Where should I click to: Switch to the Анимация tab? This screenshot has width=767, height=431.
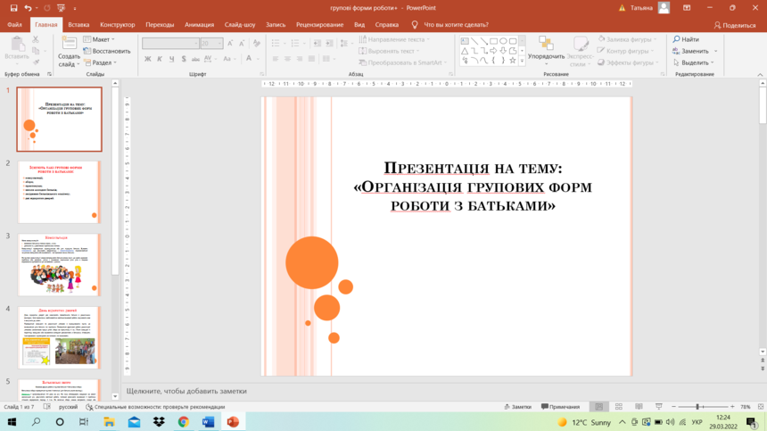point(199,24)
